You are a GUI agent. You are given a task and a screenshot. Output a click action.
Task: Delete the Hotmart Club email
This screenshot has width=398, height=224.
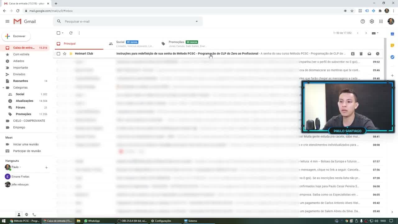pos(361,54)
